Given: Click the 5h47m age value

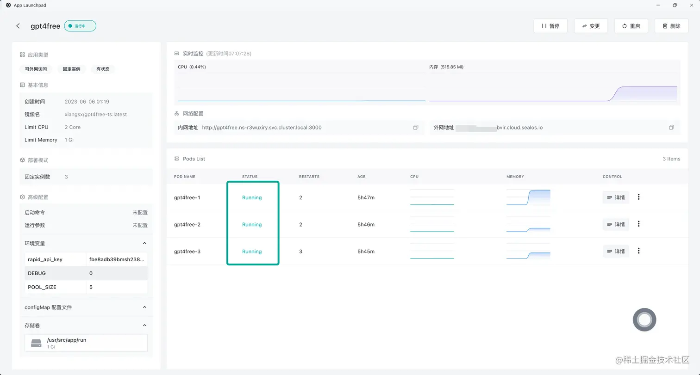Looking at the screenshot, I should point(366,197).
